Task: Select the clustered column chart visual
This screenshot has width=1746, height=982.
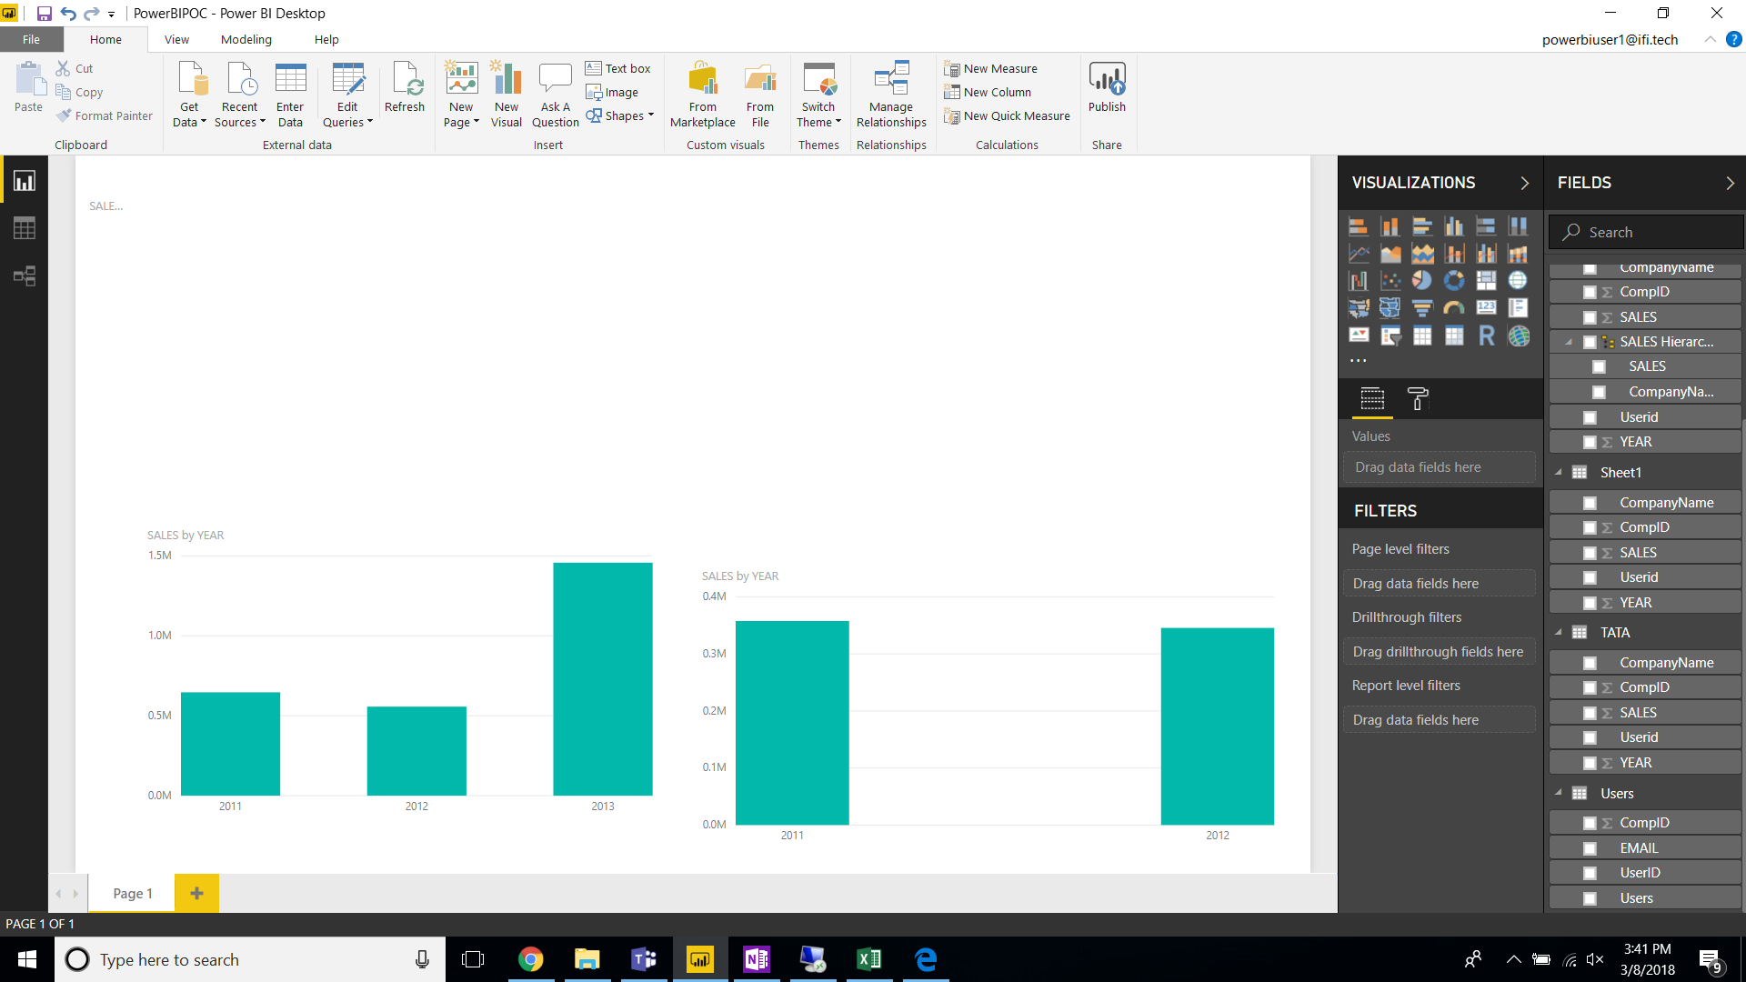Action: pos(1454,226)
